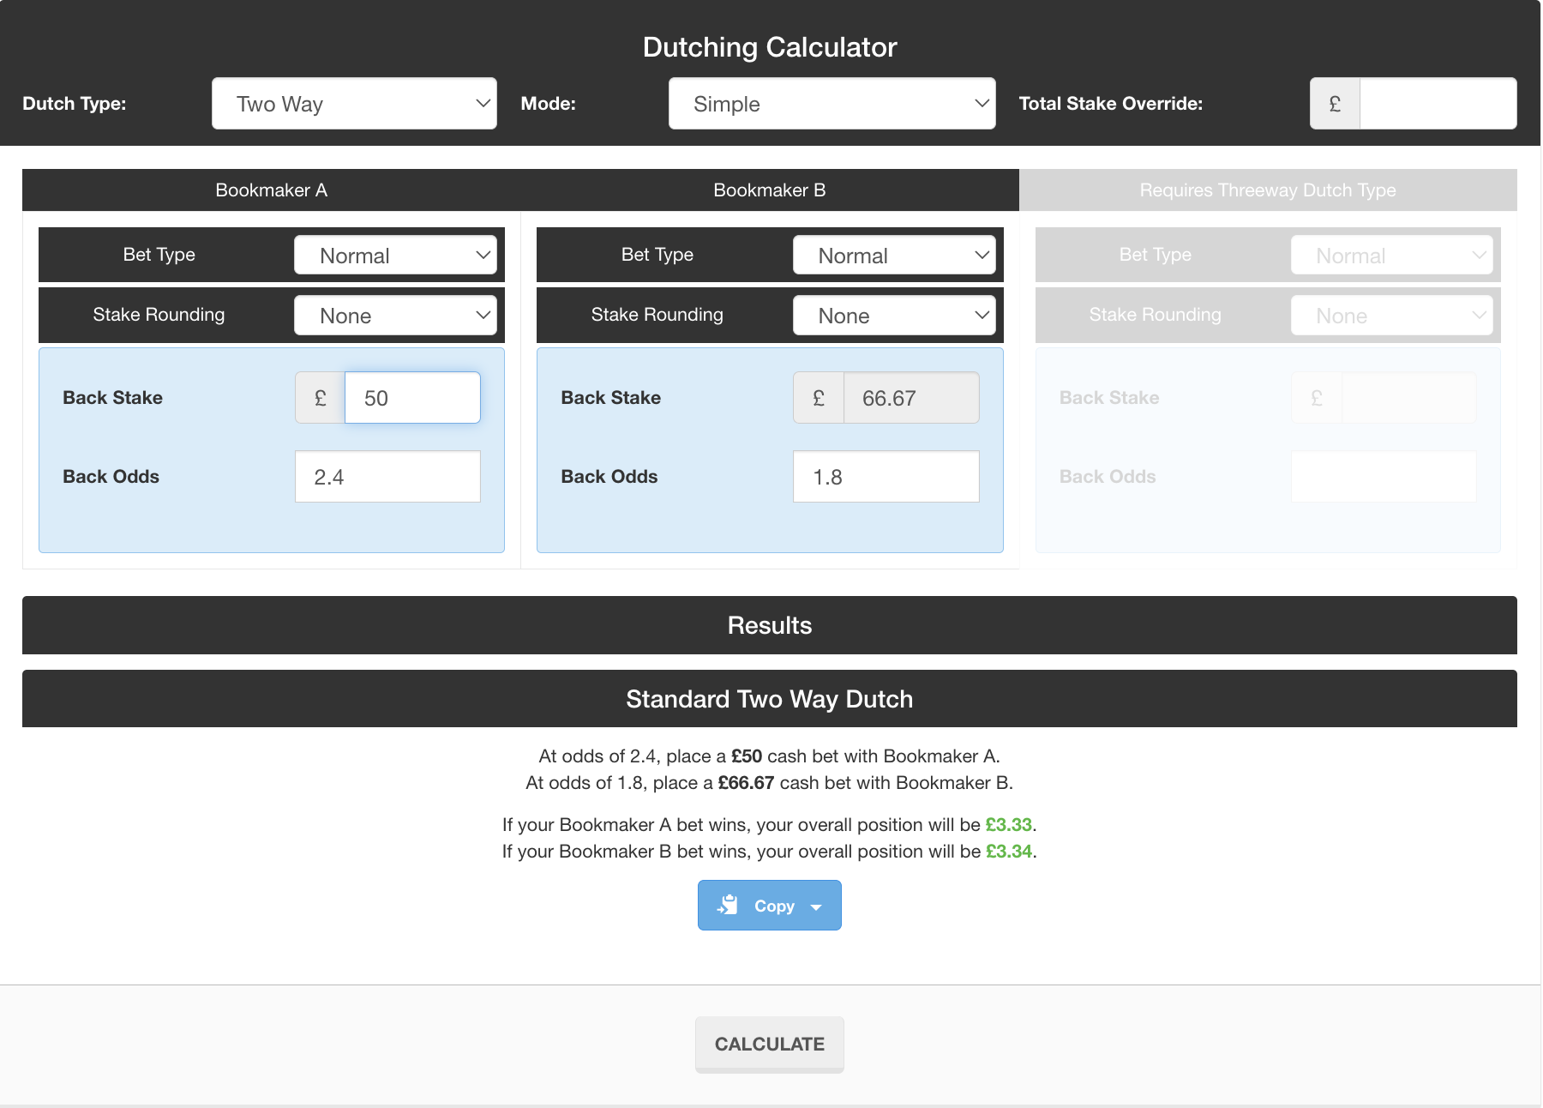Click the clipboard icon on Copy button
Screen dimensions: 1543x1108
click(x=728, y=906)
